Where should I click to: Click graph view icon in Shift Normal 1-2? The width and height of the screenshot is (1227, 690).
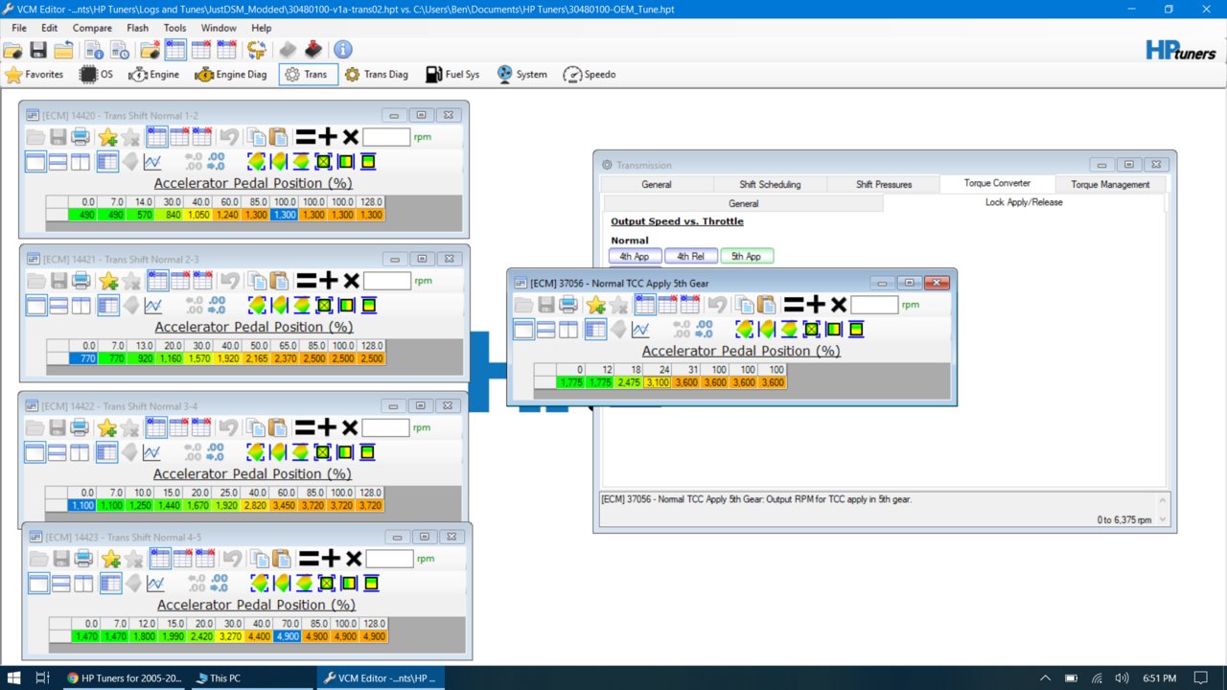tap(152, 161)
